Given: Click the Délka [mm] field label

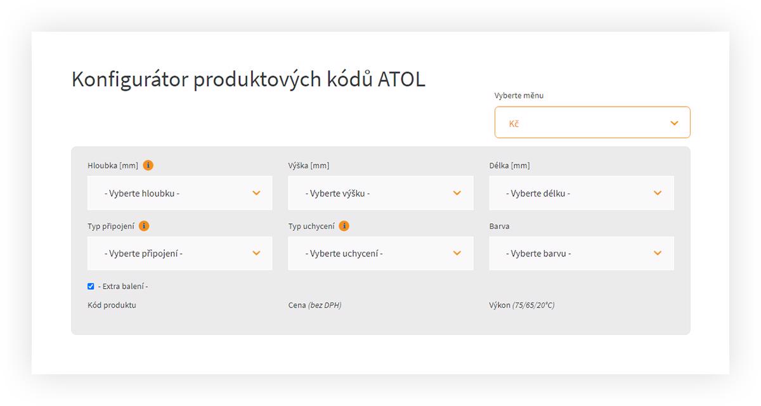Looking at the screenshot, I should [x=509, y=166].
